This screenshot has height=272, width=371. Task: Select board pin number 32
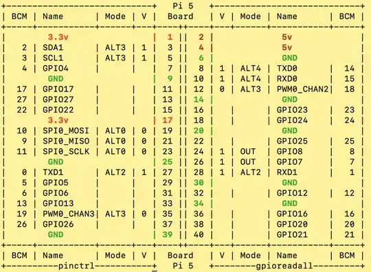pos(199,193)
